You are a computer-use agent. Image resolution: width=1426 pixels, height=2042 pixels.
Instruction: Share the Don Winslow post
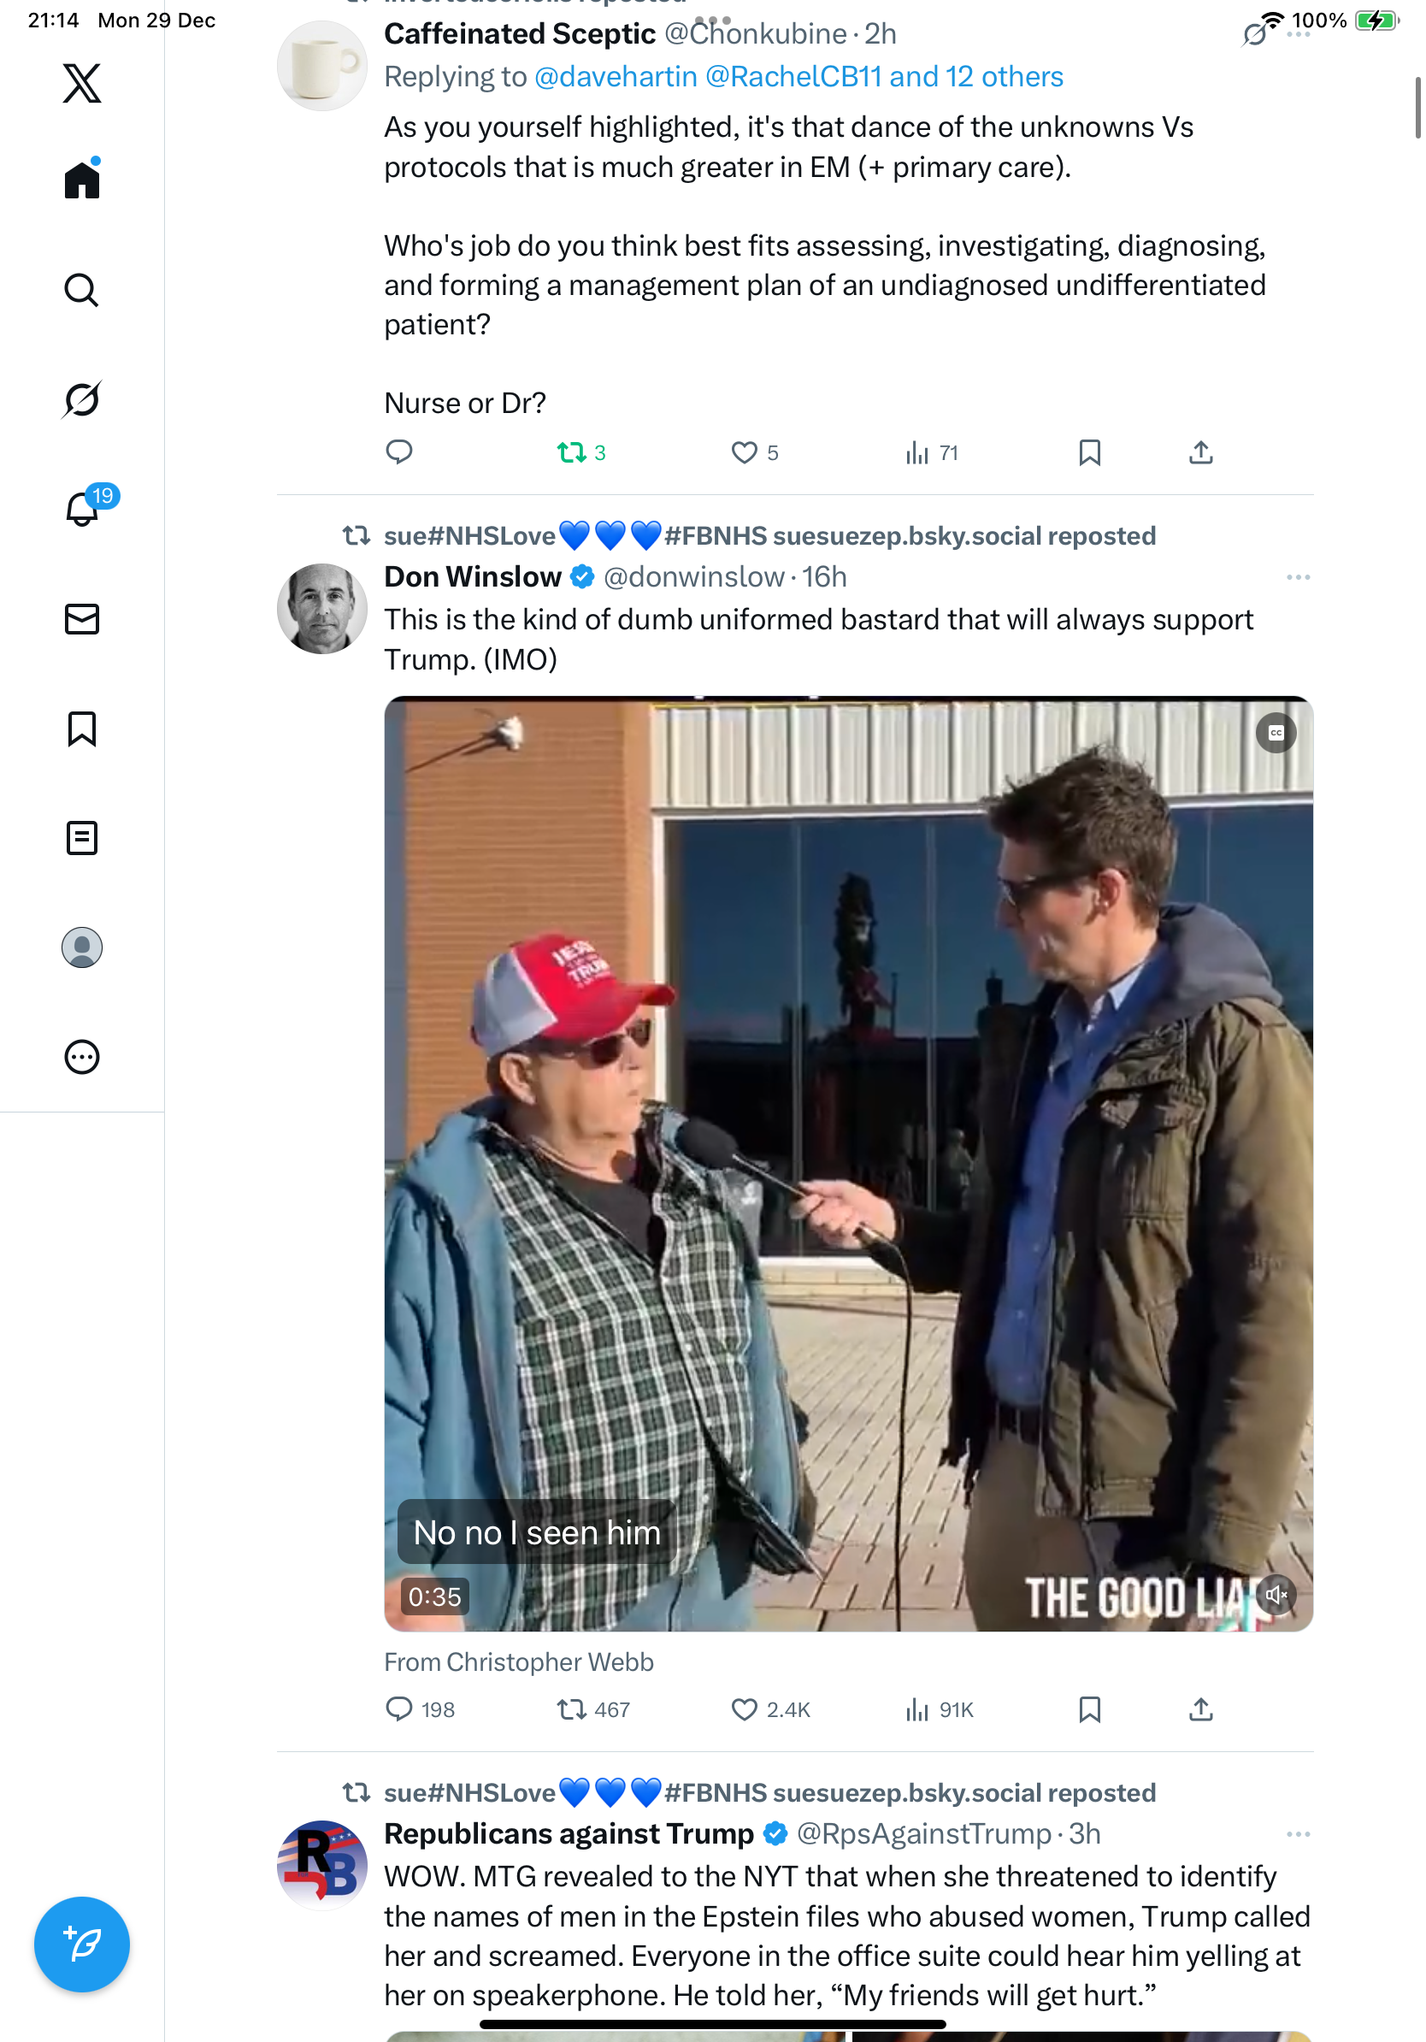1200,1709
